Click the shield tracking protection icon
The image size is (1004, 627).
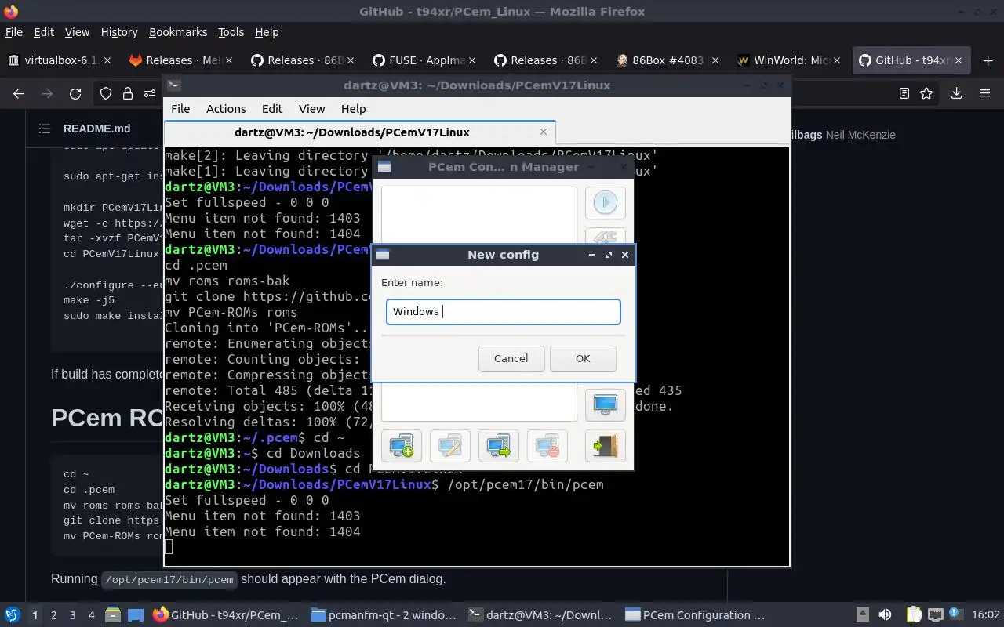coord(106,93)
